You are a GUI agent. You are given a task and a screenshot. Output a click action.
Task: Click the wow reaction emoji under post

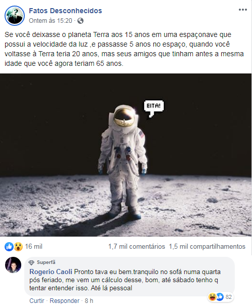(x=18, y=247)
